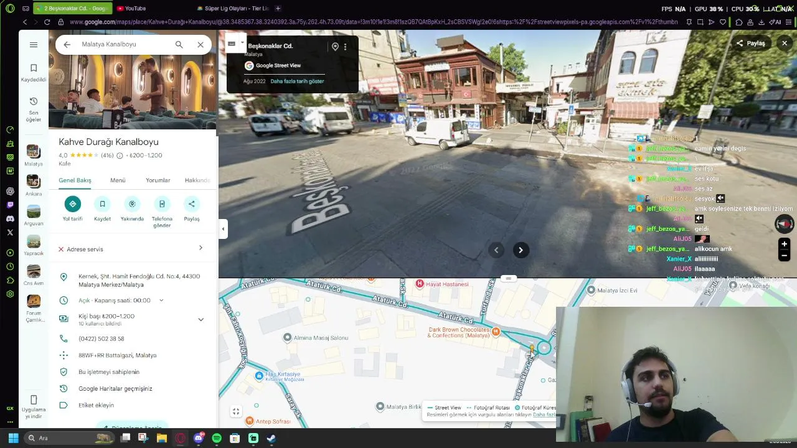Close the Street View panel
The width and height of the screenshot is (797, 448).
click(x=785, y=44)
